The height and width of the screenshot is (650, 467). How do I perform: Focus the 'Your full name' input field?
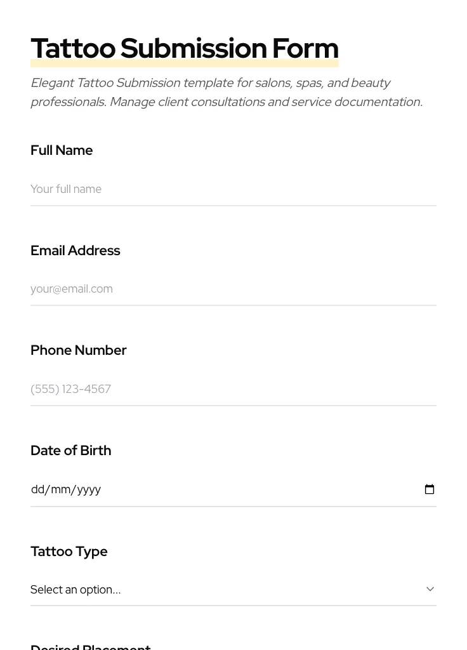[233, 189]
